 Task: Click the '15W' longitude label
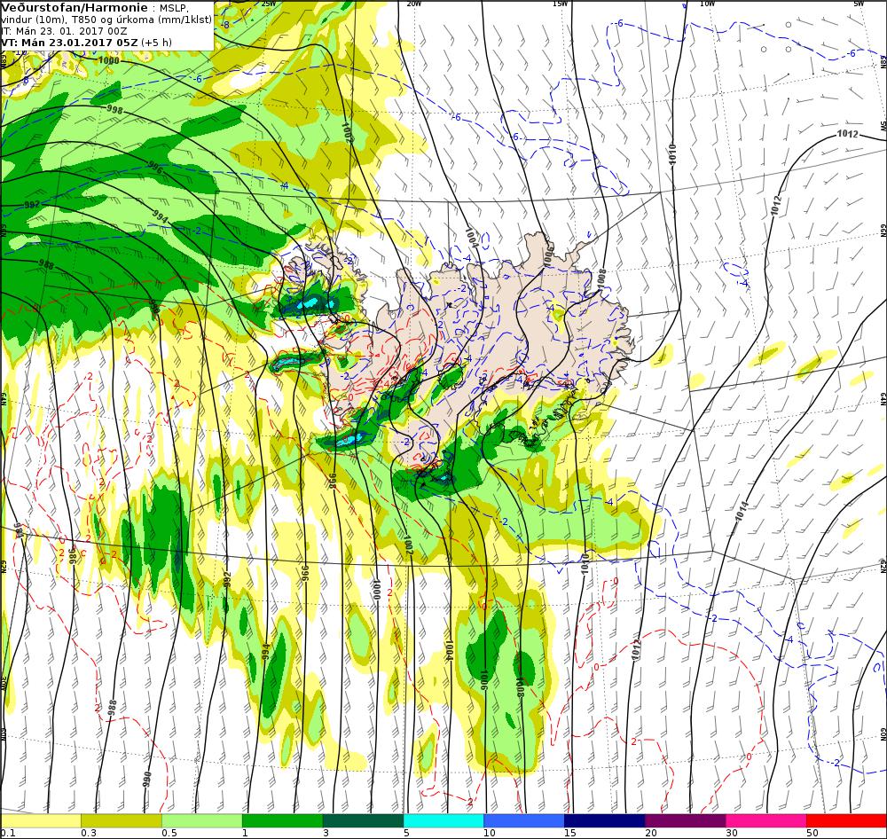click(560, 3)
